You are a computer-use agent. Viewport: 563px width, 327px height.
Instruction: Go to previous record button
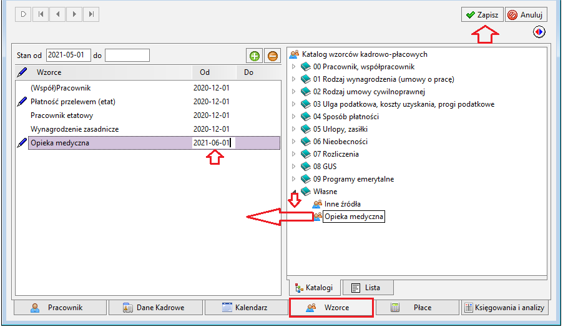click(x=57, y=14)
